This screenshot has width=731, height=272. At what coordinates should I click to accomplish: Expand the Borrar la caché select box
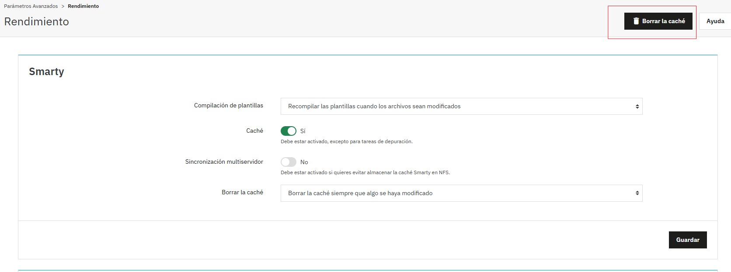click(x=461, y=193)
